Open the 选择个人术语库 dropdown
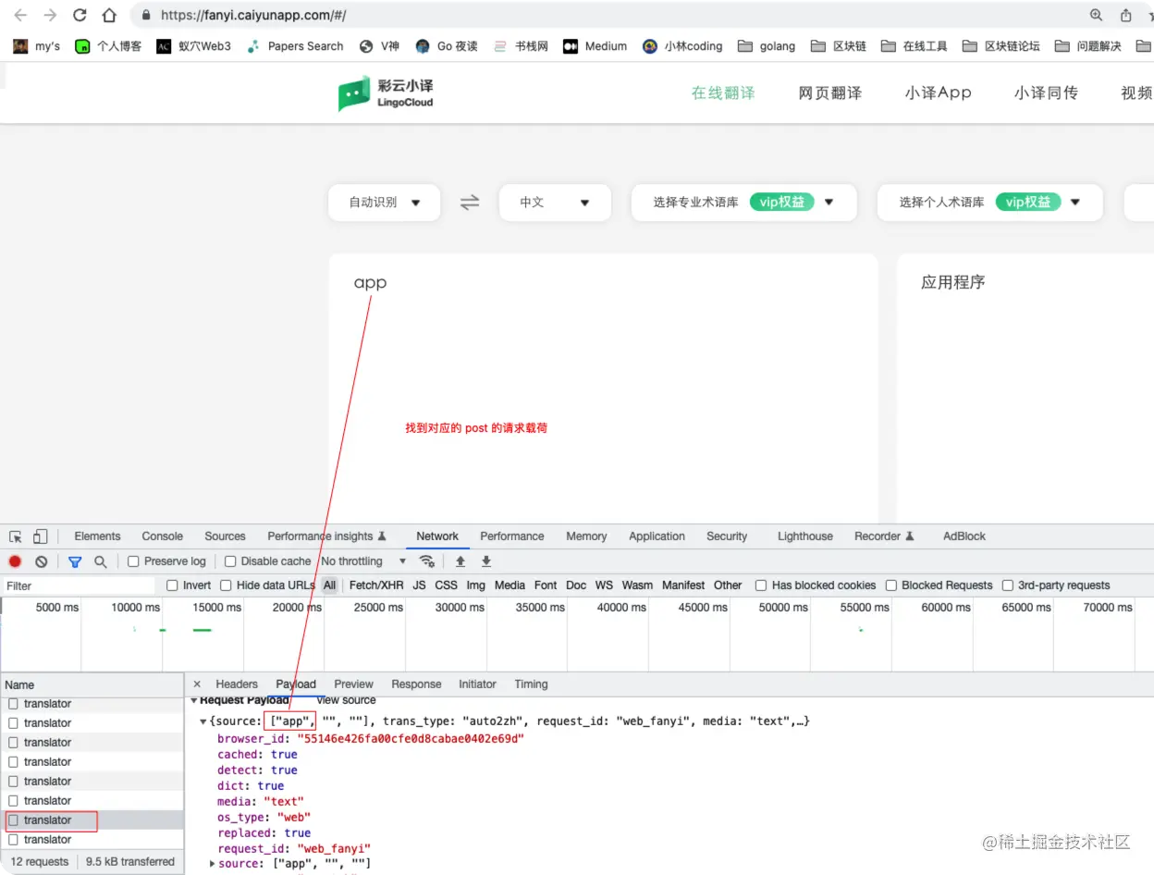The height and width of the screenshot is (875, 1154). [x=989, y=203]
